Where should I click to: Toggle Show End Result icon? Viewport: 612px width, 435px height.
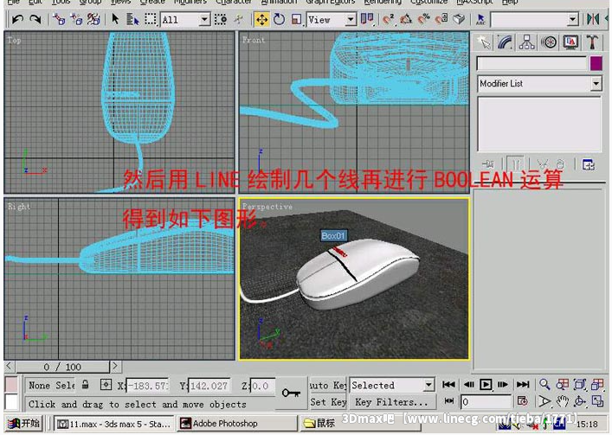[516, 164]
